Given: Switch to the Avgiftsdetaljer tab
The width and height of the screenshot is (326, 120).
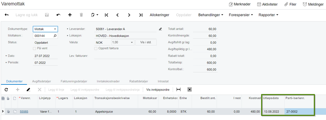Looking at the screenshot, I should coord(41,82).
